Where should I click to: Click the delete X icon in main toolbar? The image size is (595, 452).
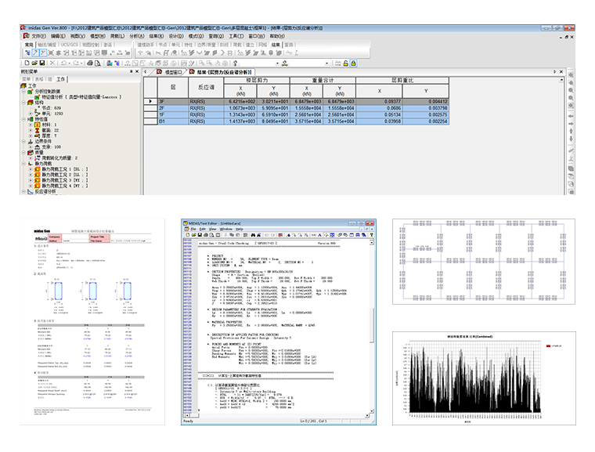[52, 63]
